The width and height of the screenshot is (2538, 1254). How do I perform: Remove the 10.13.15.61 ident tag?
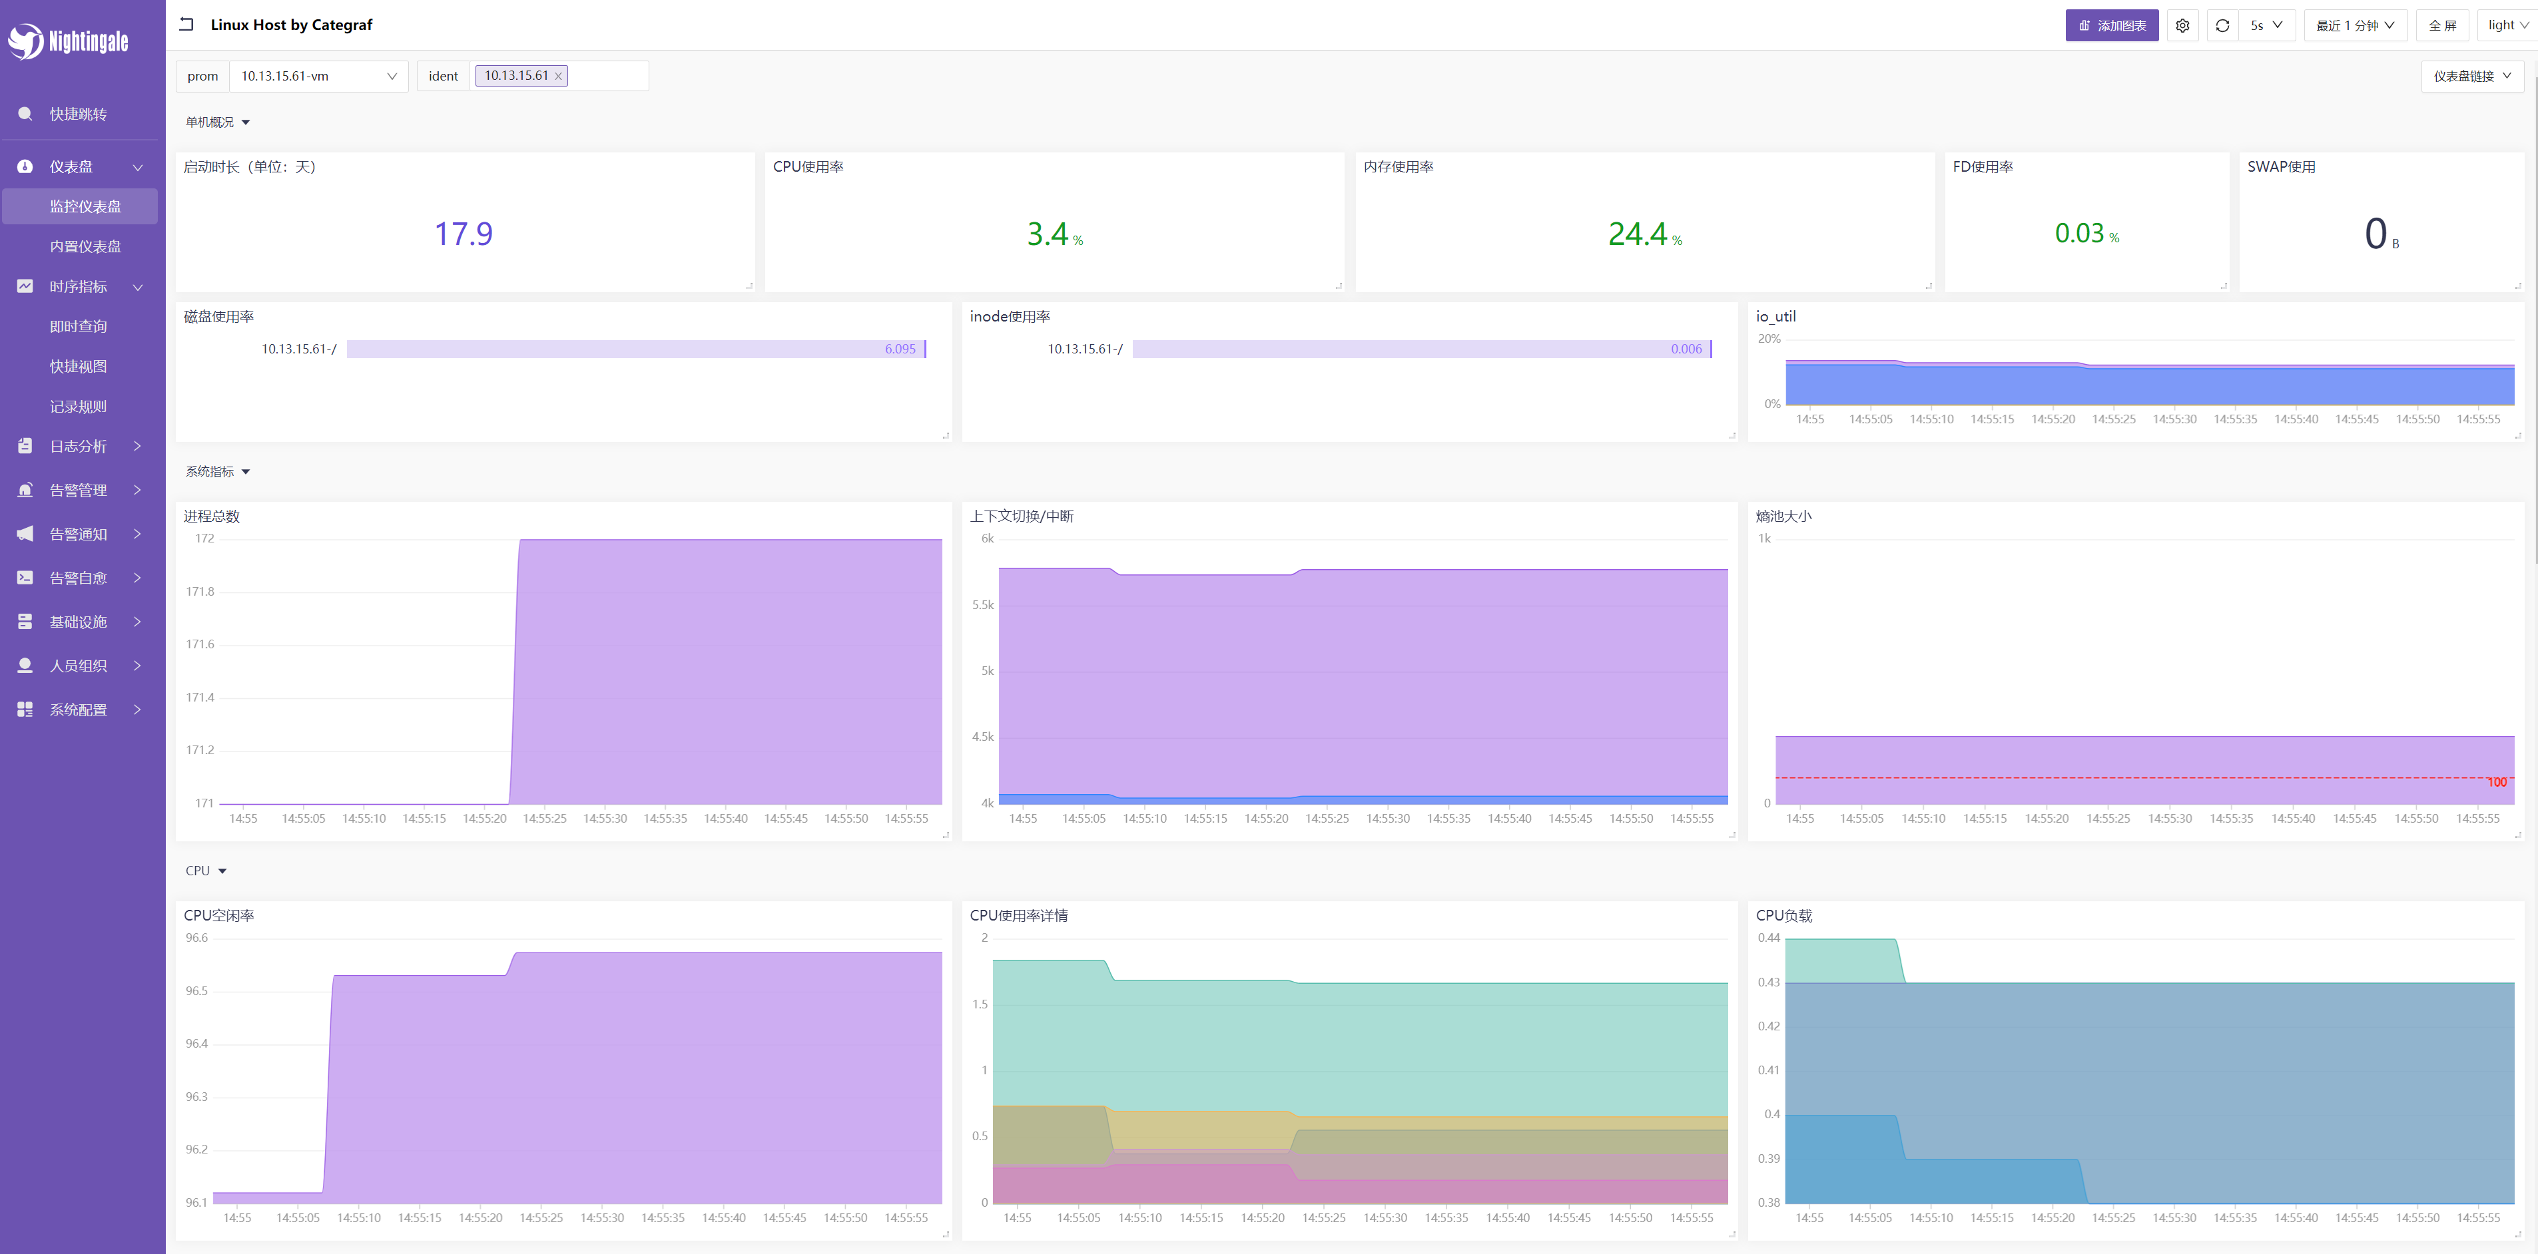click(557, 76)
